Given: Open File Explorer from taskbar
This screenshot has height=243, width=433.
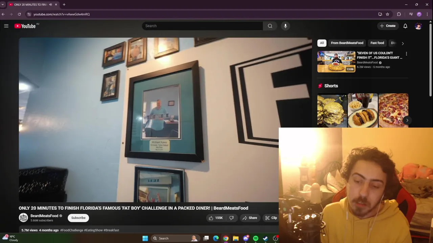Looking at the screenshot, I should (x=236, y=238).
